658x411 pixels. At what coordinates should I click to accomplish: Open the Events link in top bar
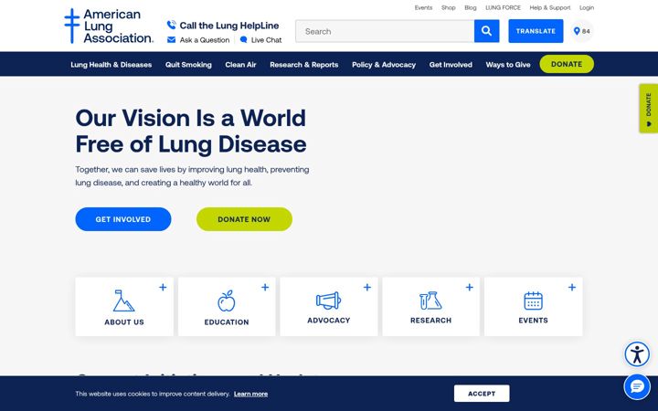pos(423,7)
